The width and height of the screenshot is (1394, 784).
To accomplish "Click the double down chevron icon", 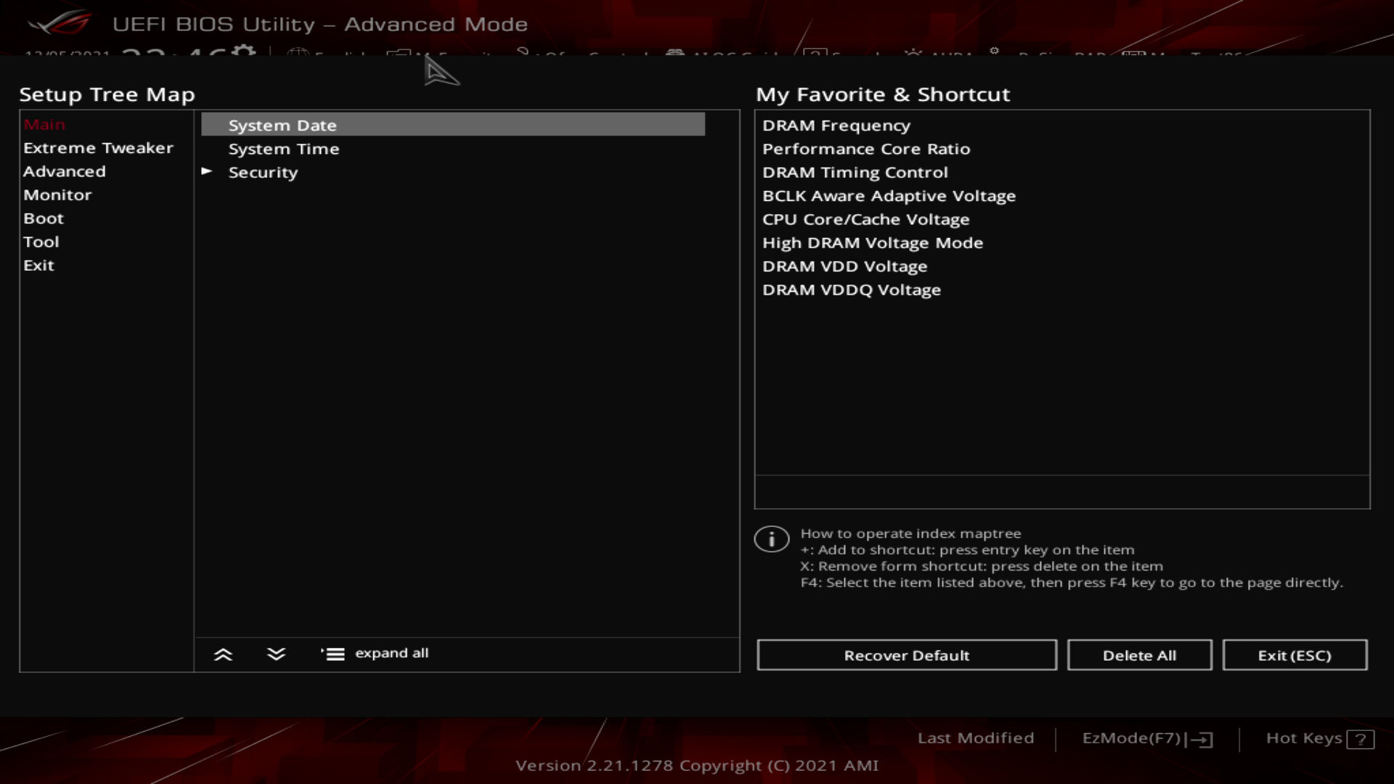I will click(x=276, y=654).
